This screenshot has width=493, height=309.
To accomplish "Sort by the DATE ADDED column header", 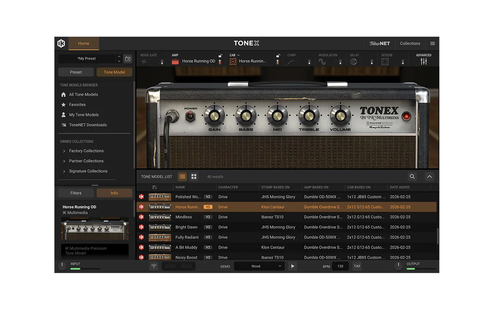I will [x=400, y=187].
